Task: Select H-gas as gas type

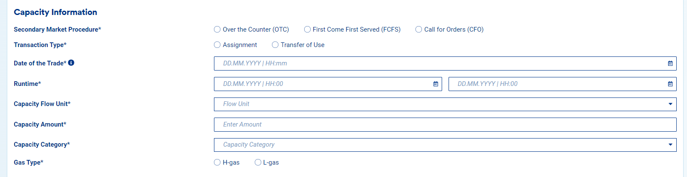Action: [x=217, y=162]
